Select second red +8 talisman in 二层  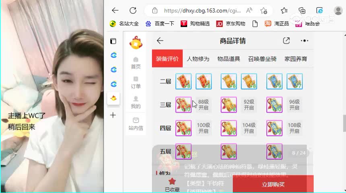click(204, 81)
